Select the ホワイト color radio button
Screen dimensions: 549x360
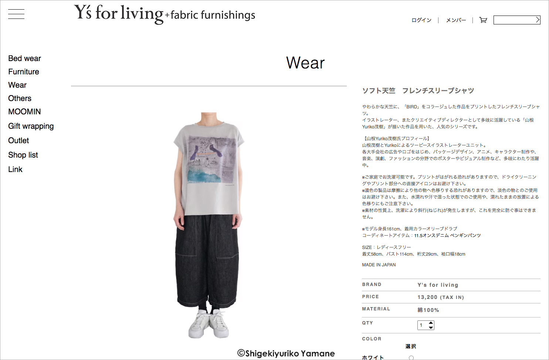(411, 358)
